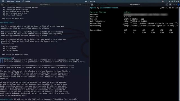Open the Terminal app menu in top panel
The width and height of the screenshot is (180, 101).
(x=26, y=1)
